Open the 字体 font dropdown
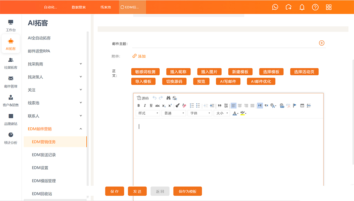354x201 pixels. pyautogui.click(x=200, y=113)
